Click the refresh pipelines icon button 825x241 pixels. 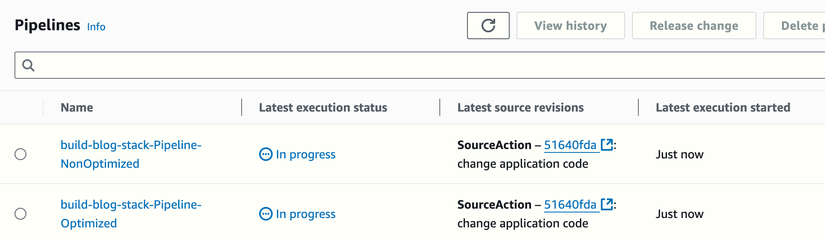pos(488,26)
